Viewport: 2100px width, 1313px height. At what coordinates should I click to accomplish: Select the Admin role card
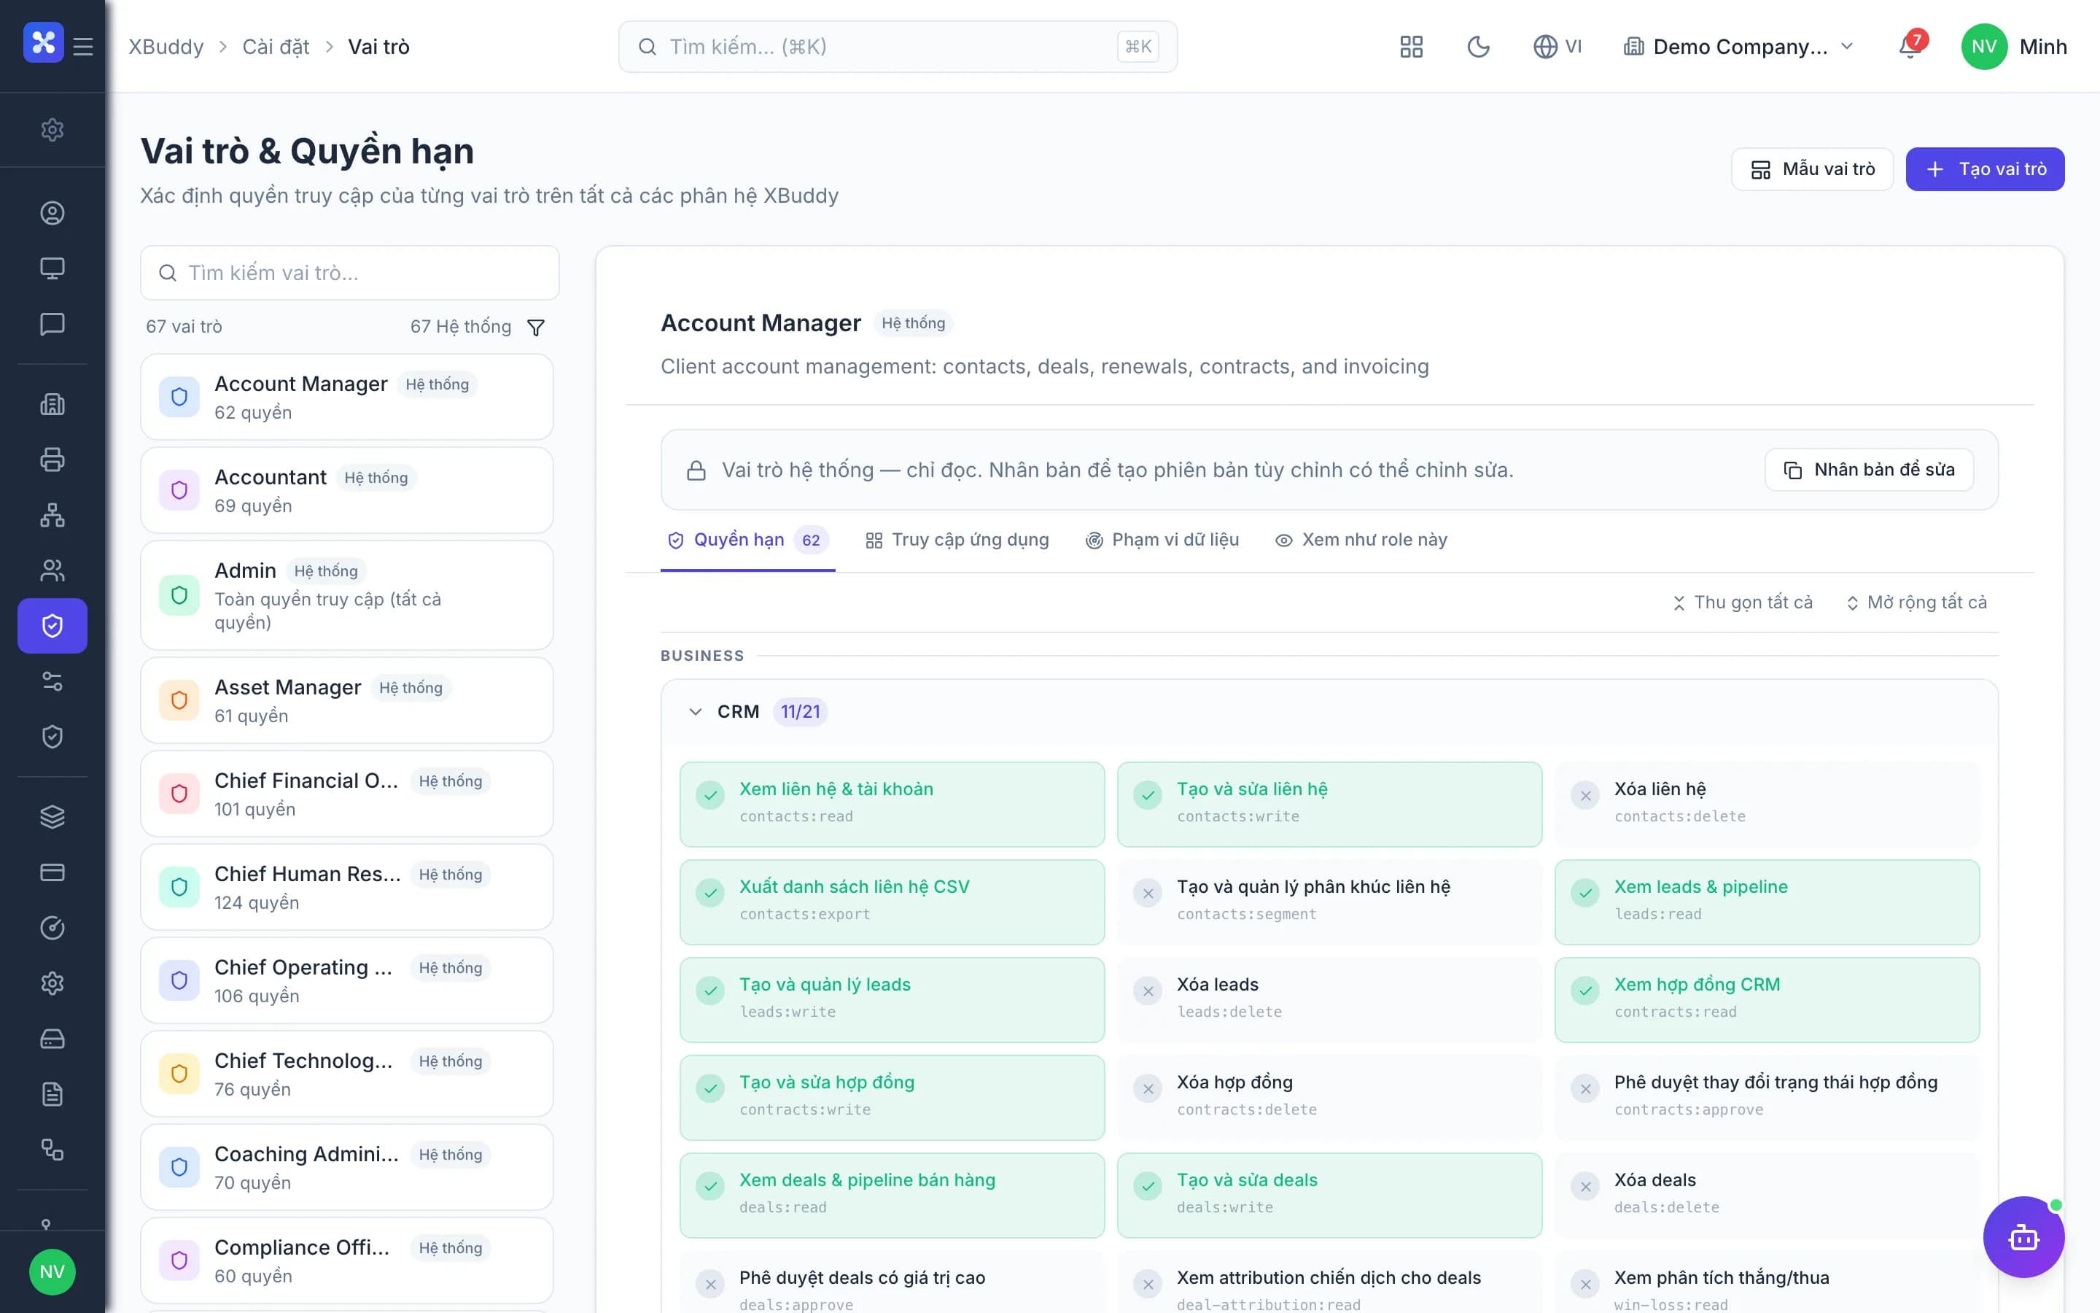coord(347,596)
